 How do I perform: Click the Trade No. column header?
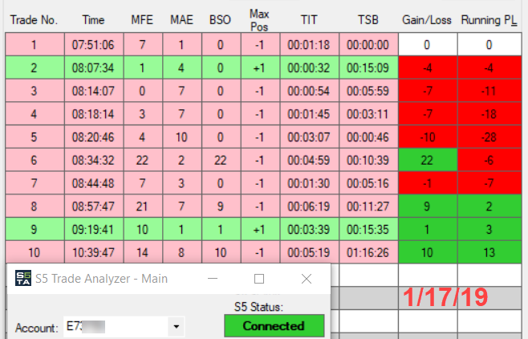click(x=34, y=20)
